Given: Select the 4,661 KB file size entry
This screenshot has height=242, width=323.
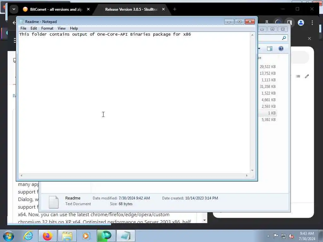Looking at the screenshot, I should [268, 100].
